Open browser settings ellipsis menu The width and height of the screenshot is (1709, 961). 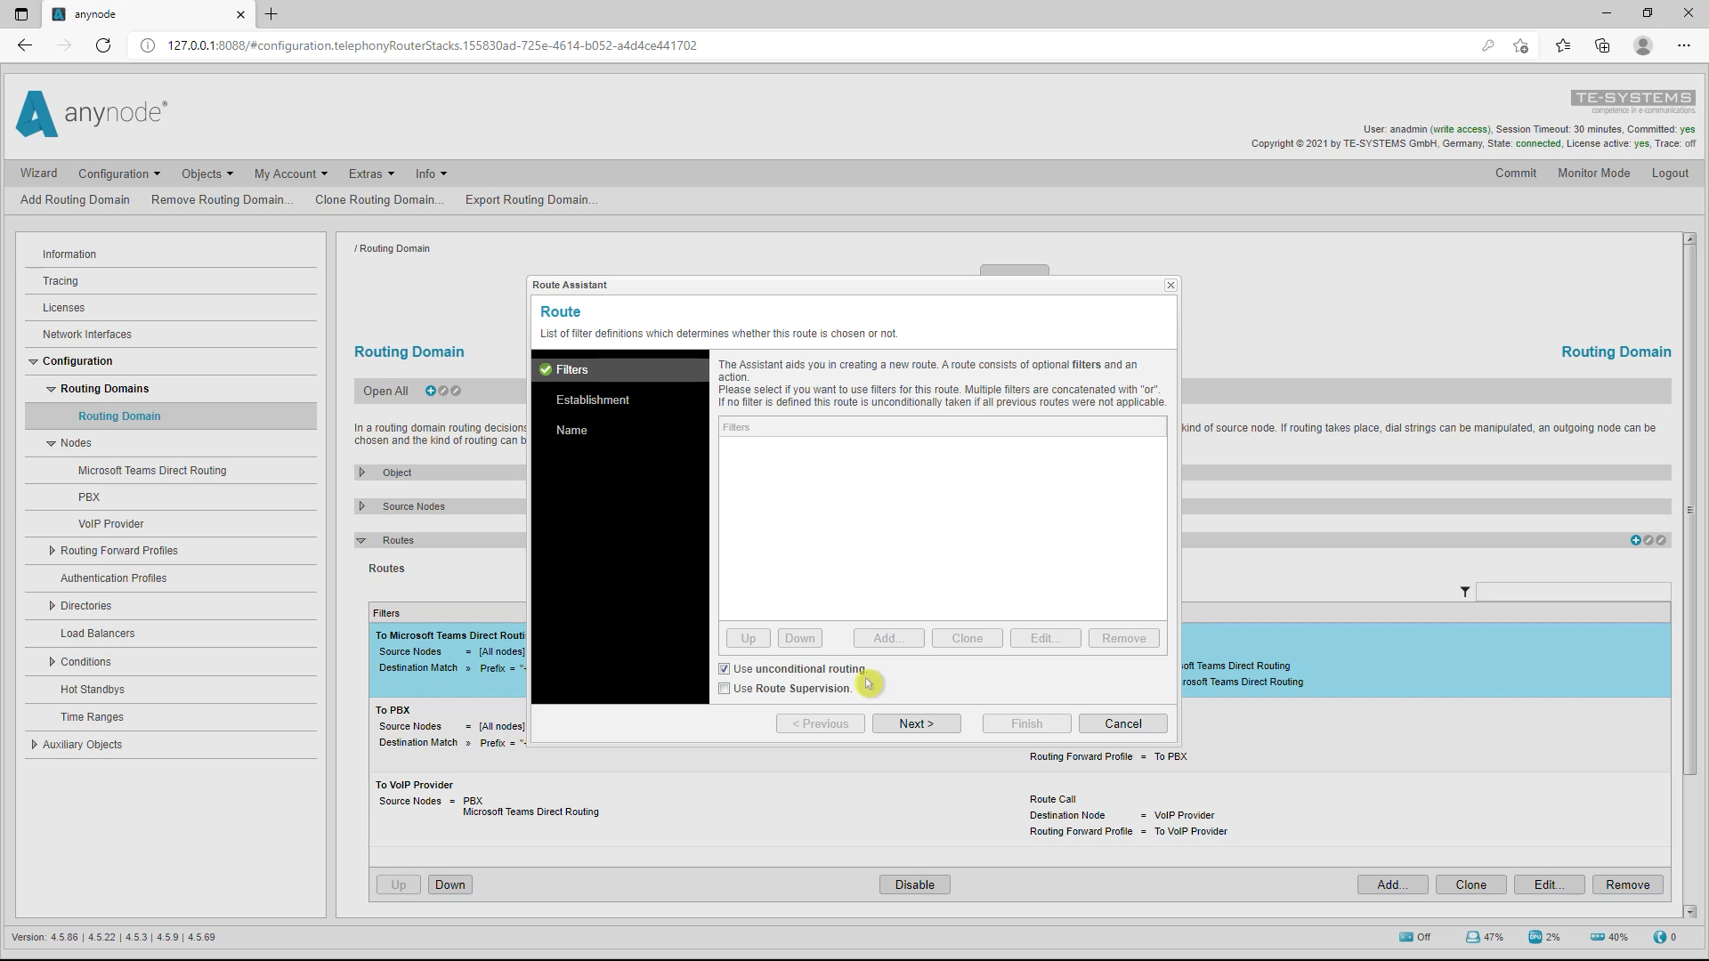coord(1684,45)
